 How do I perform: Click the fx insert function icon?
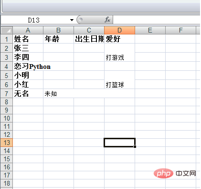pyautogui.click(x=107, y=20)
